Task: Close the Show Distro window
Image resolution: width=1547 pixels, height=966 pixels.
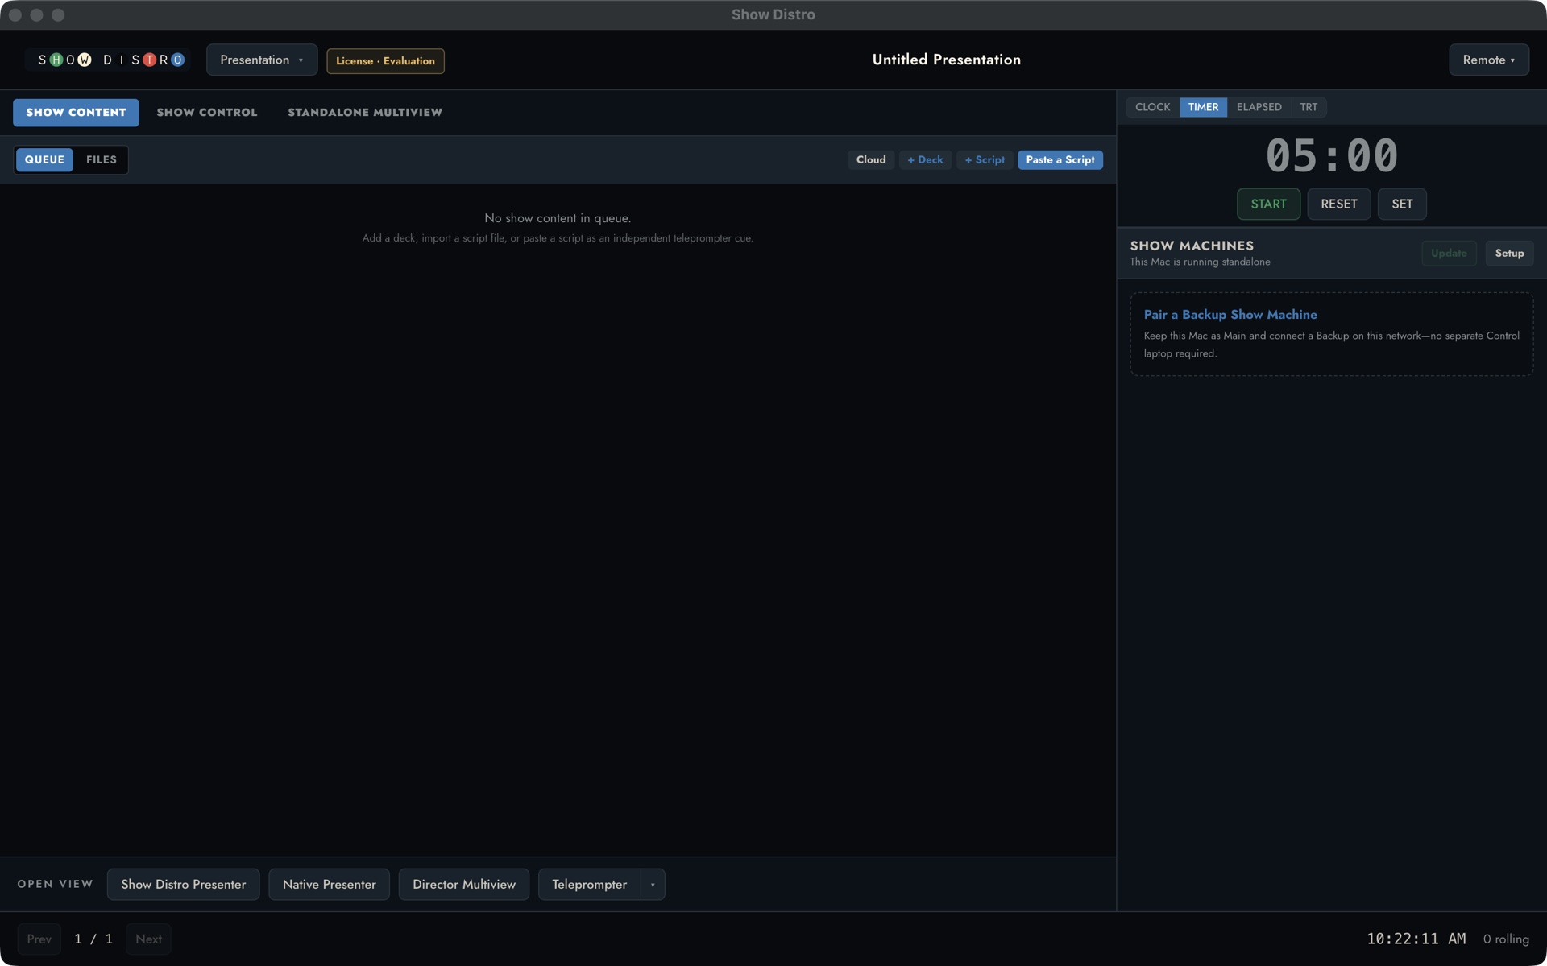Action: pos(15,14)
